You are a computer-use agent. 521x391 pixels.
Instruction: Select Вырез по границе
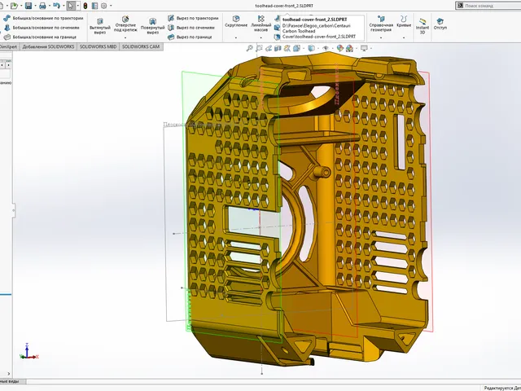(x=190, y=37)
